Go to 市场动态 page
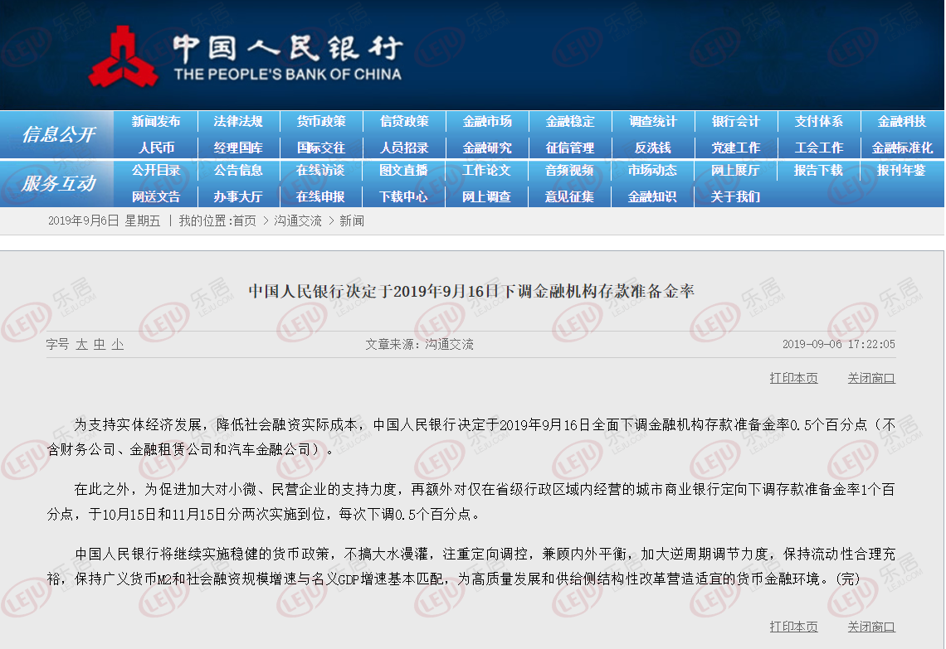946x649 pixels. click(652, 171)
